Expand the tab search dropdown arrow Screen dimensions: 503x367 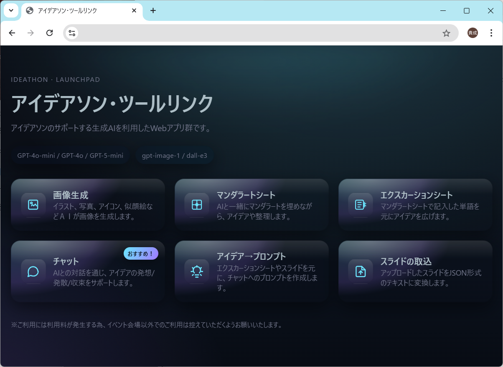coord(11,11)
